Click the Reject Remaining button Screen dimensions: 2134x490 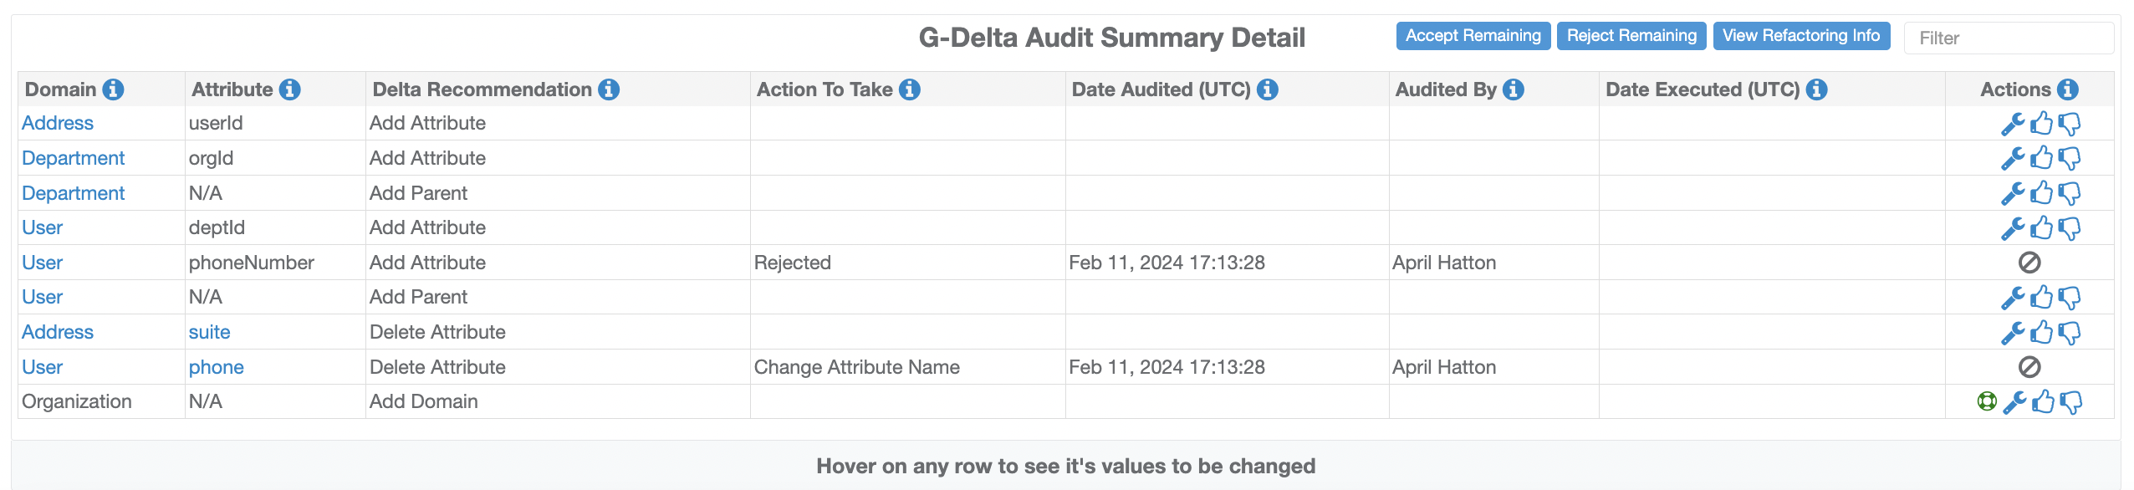tap(1631, 36)
